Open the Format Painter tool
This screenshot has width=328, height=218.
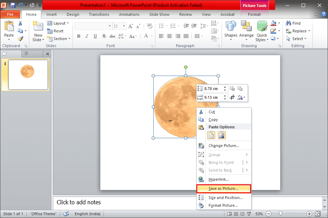20,39
